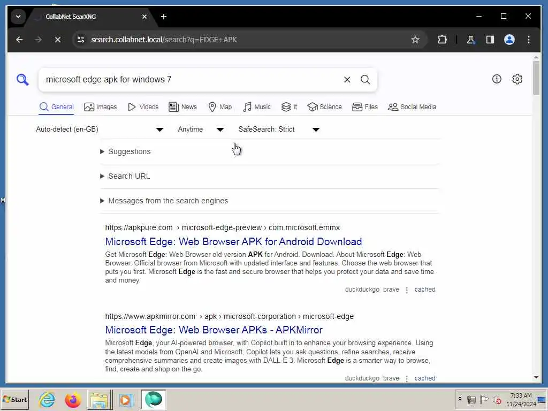Viewport: 548px width, 411px height.
Task: Switch to the Images tab
Action: click(101, 107)
